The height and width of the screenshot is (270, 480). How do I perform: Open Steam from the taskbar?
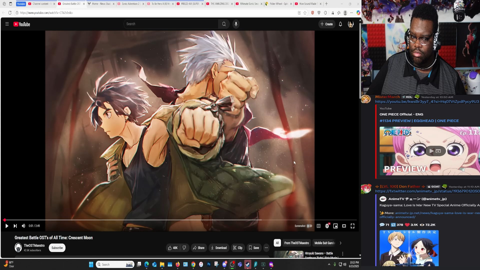pos(247,264)
